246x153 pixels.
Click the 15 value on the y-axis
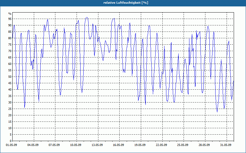[x=10, y=122]
